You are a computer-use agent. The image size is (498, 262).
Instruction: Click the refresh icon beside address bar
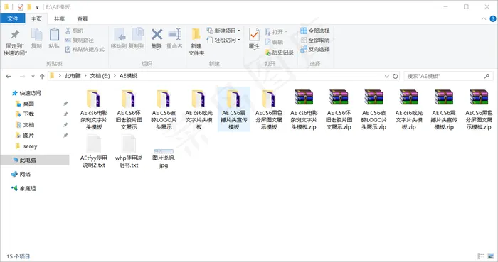(396, 76)
